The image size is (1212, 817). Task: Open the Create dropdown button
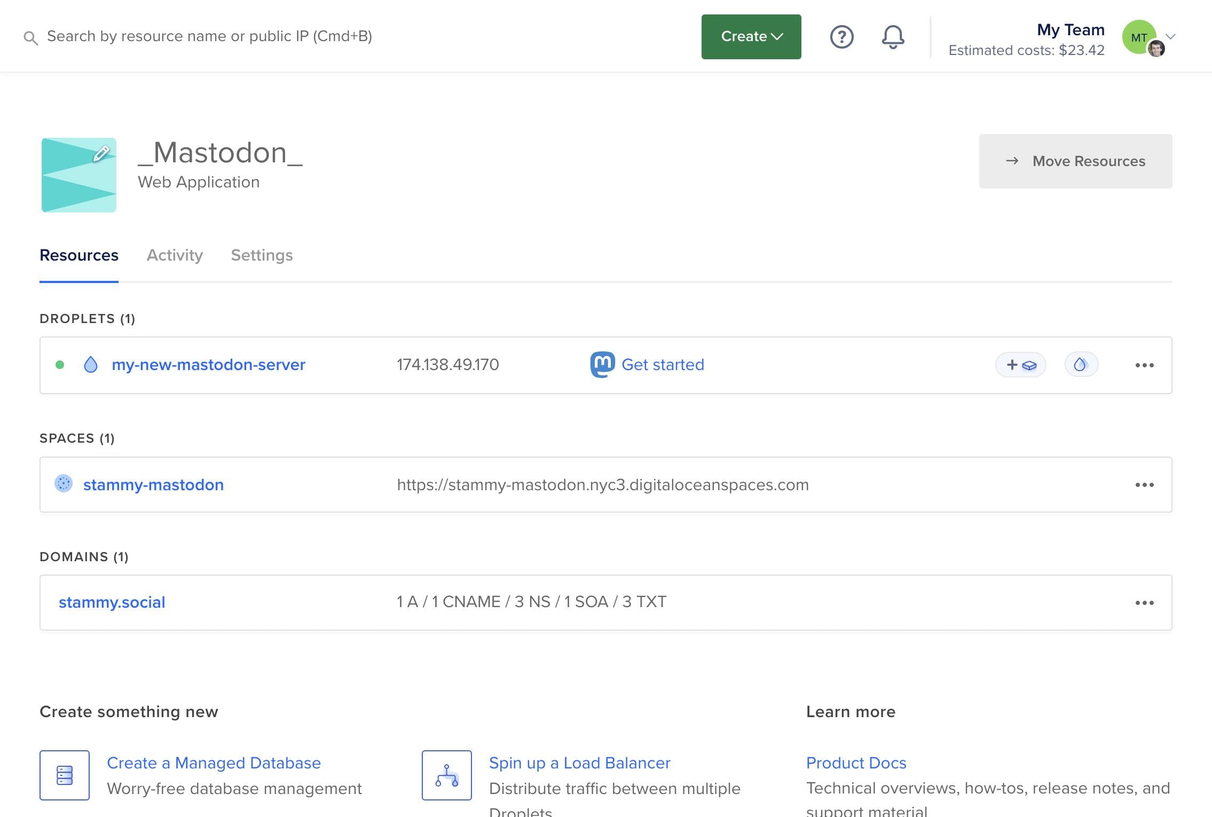(x=751, y=36)
